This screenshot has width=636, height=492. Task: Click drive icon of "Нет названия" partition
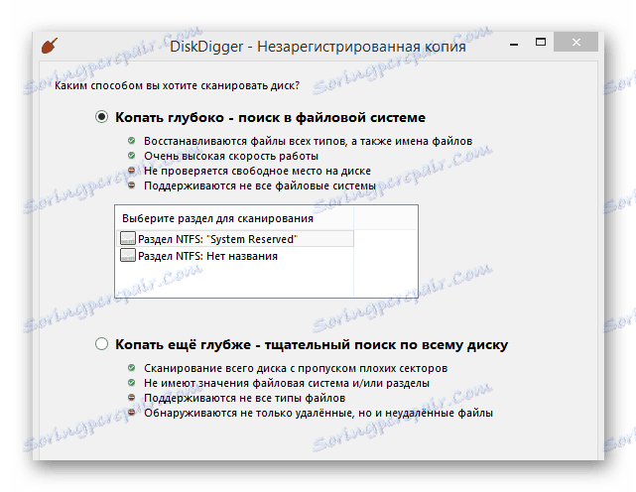[128, 255]
